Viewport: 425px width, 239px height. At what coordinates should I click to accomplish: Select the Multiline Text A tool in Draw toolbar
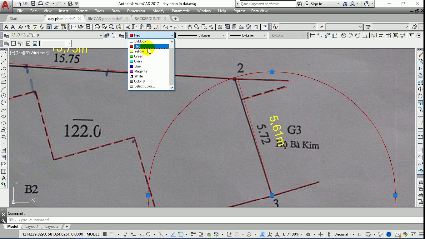click(x=4, y=178)
